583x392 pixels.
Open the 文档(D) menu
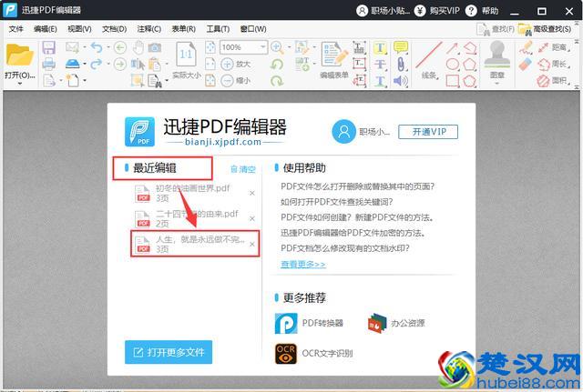(x=115, y=29)
